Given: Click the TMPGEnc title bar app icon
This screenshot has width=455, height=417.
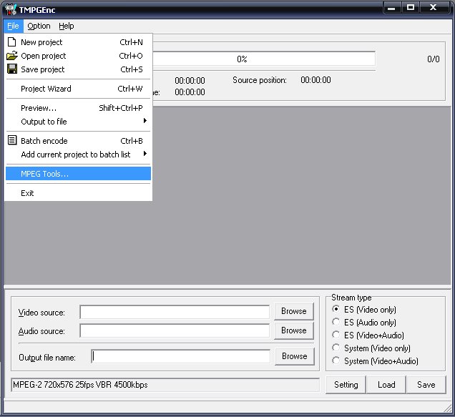Looking at the screenshot, I should click(11, 9).
